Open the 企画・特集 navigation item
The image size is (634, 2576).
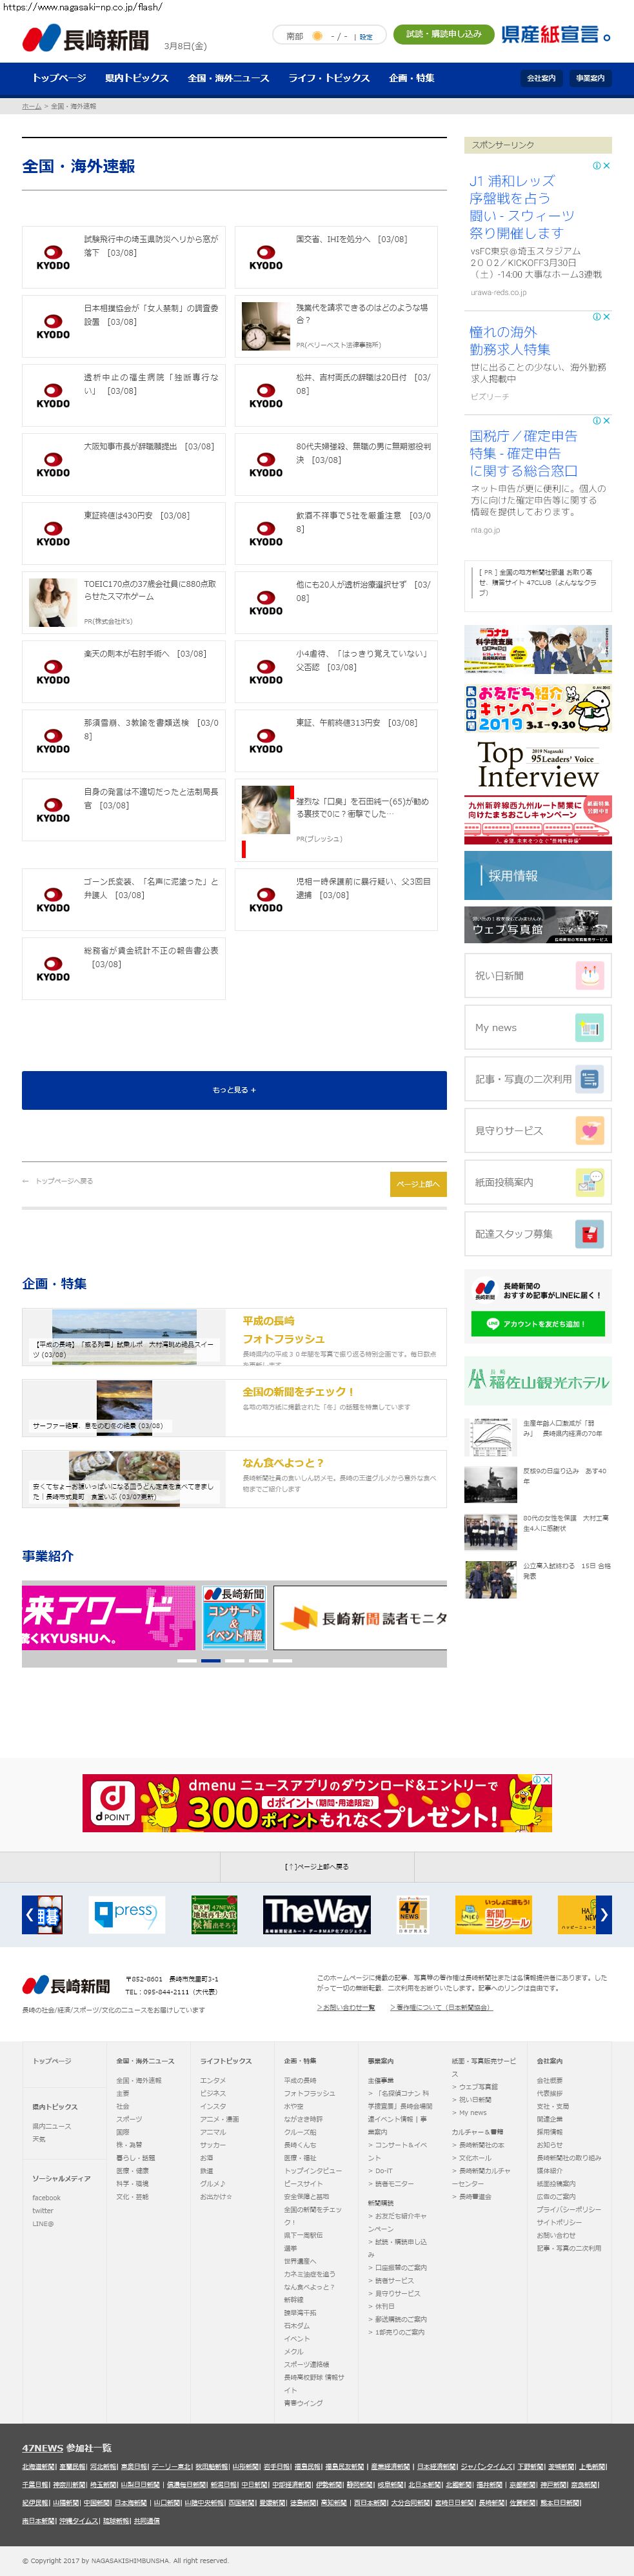[x=411, y=78]
